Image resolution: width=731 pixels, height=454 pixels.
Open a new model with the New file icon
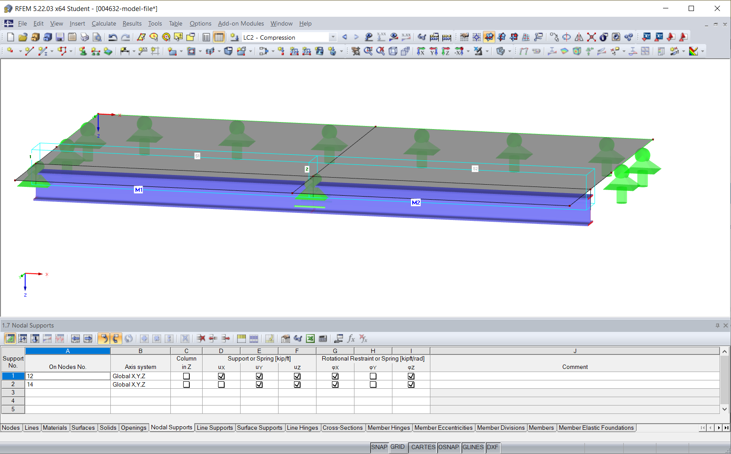pyautogui.click(x=10, y=37)
